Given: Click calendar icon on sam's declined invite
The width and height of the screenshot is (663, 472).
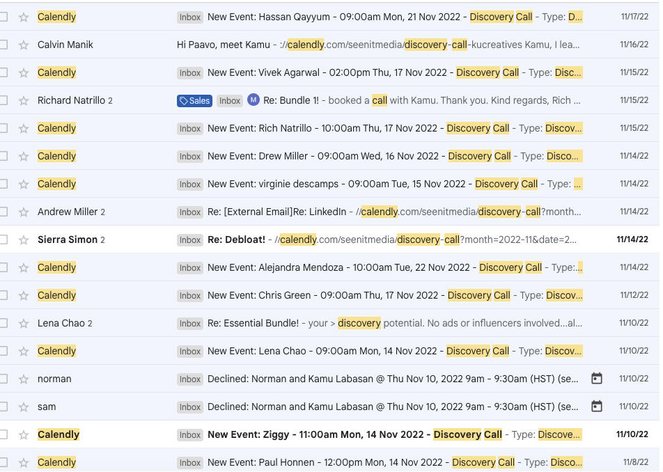Looking at the screenshot, I should (x=596, y=407).
